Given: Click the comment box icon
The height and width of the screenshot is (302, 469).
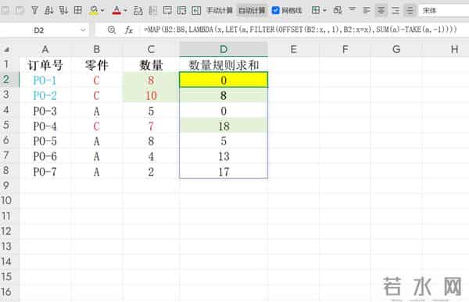Looking at the screenshot, I should [x=167, y=11].
